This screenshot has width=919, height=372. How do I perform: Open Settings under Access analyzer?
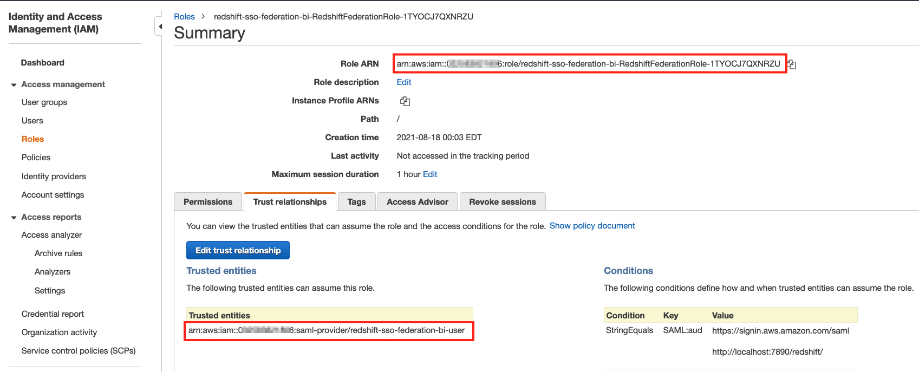click(50, 291)
